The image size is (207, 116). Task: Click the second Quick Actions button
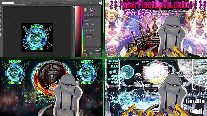click(89, 37)
